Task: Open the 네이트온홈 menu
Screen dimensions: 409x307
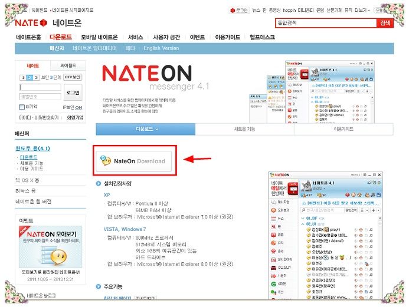Action: pyautogui.click(x=28, y=37)
